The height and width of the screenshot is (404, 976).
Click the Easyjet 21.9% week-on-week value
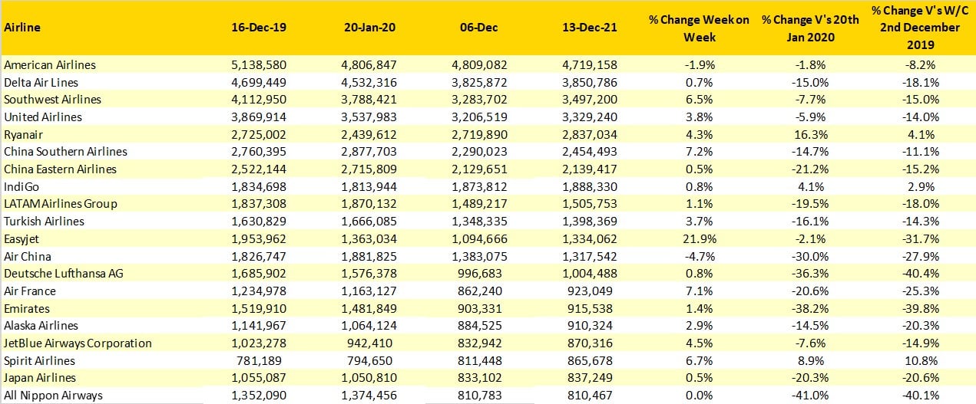699,238
